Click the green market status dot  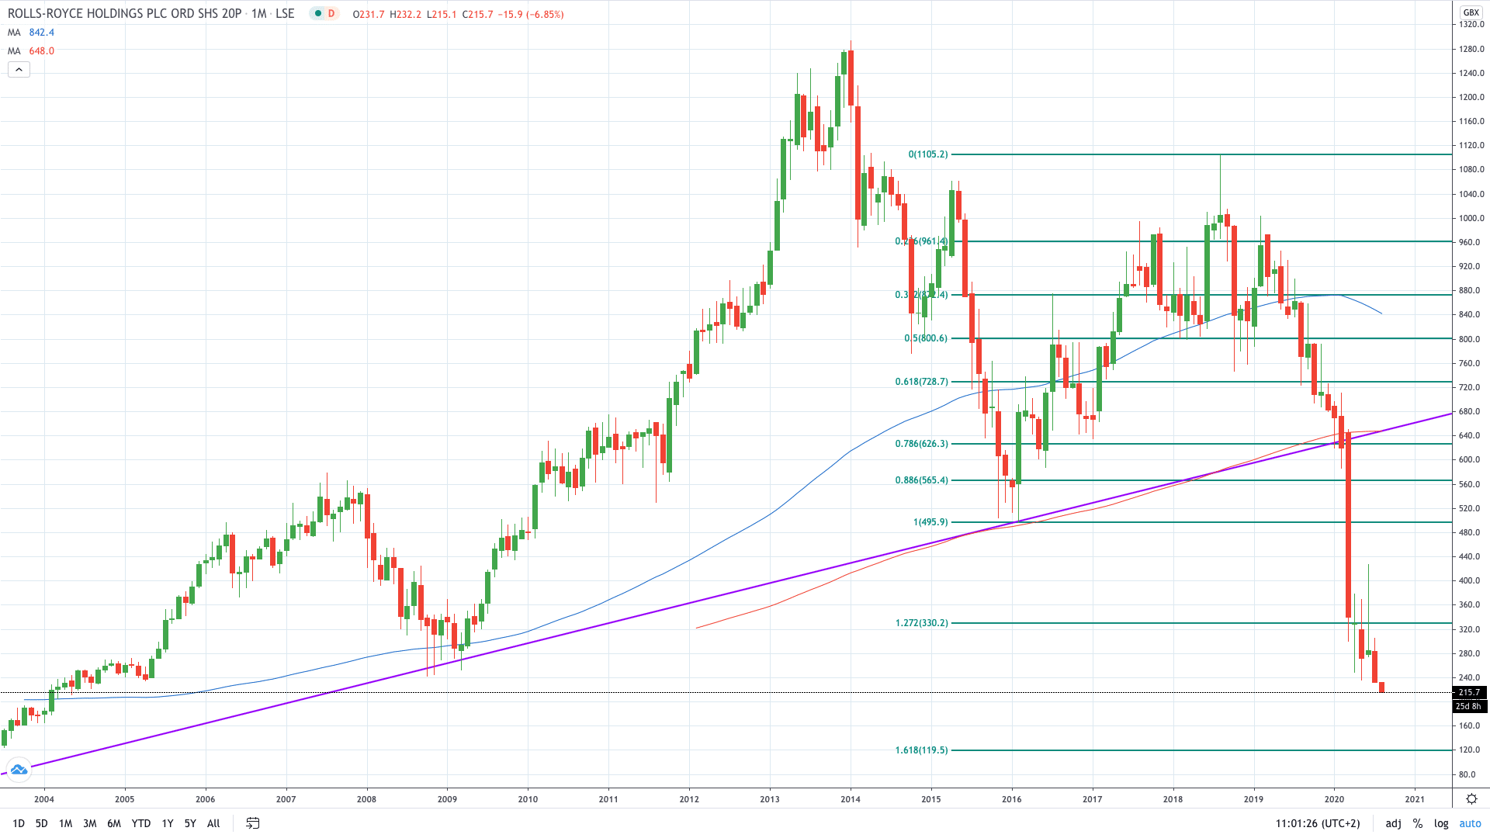pos(318,14)
